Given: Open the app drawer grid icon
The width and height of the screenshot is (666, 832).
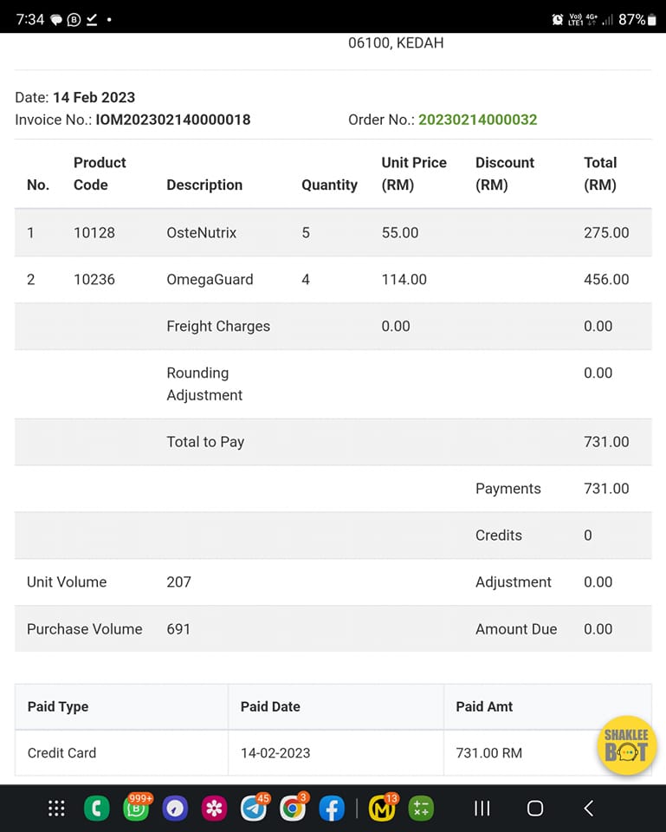Looking at the screenshot, I should 56,809.
